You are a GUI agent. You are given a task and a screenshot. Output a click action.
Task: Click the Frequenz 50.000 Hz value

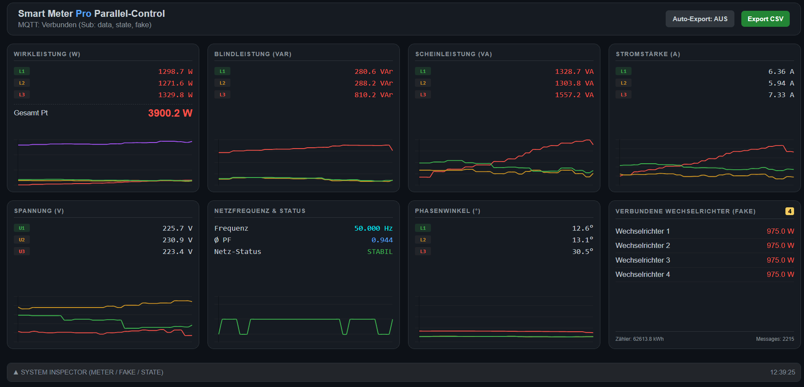click(373, 228)
